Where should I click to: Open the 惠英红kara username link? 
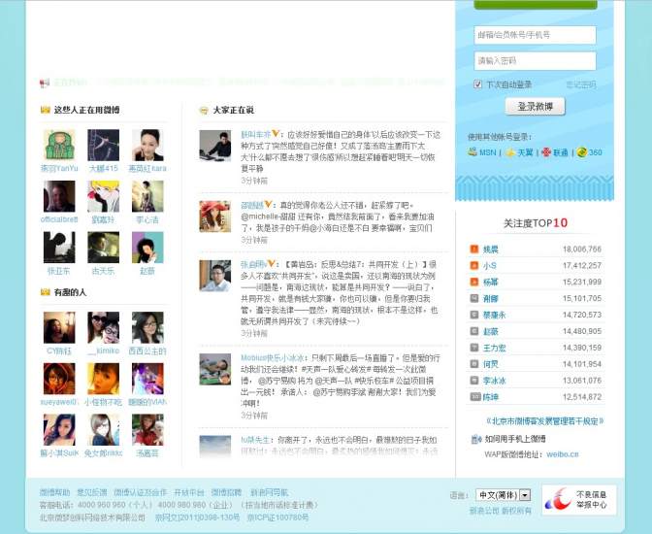click(147, 168)
